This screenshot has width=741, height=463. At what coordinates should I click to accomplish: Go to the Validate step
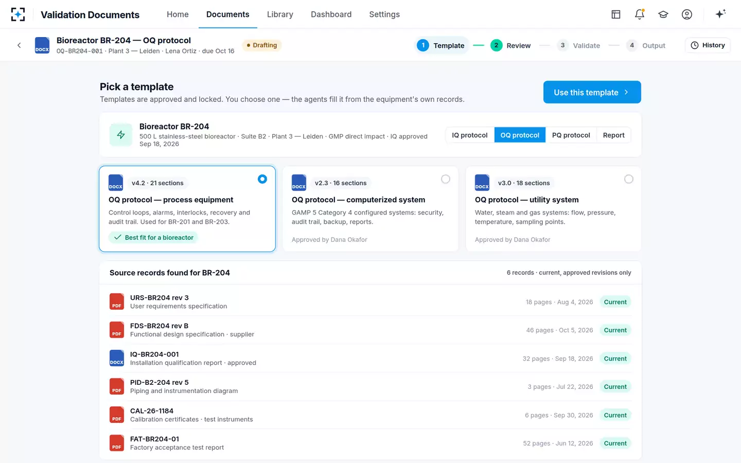[578, 45]
